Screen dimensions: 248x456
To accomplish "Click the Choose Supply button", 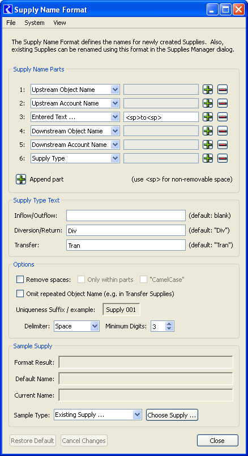I will click(x=172, y=415).
